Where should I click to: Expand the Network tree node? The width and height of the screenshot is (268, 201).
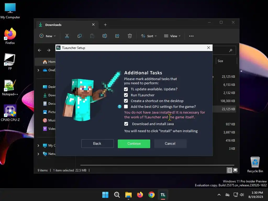pos(38,154)
